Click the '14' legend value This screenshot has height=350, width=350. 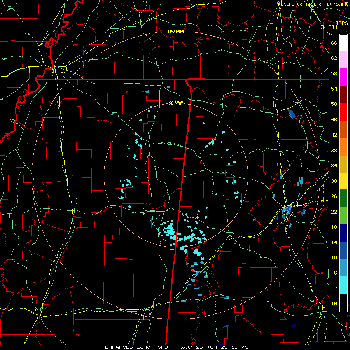point(334,242)
